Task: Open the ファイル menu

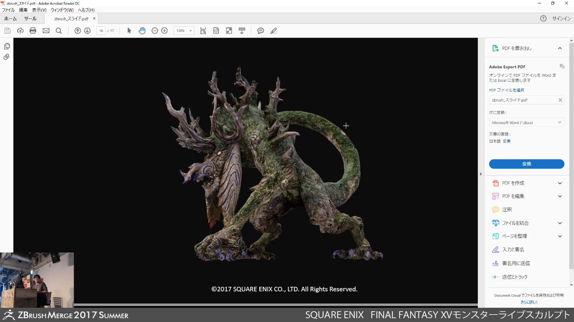Action: (8, 10)
